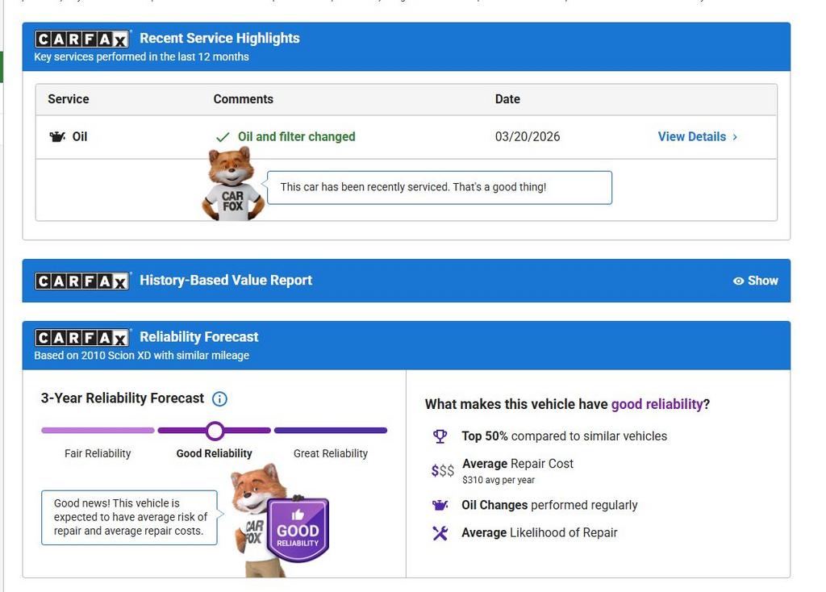Click the purple 'good reliability' link text

(657, 404)
